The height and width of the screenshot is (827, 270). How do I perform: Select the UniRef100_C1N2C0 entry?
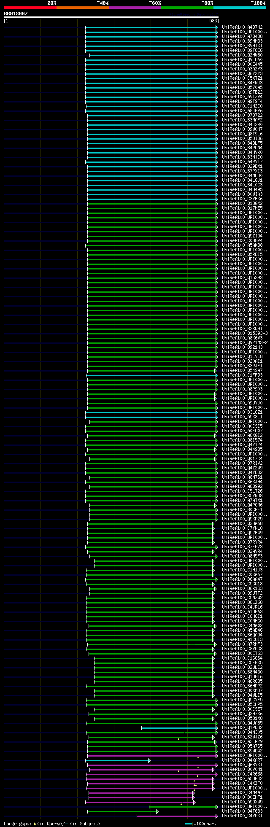coord(242,106)
